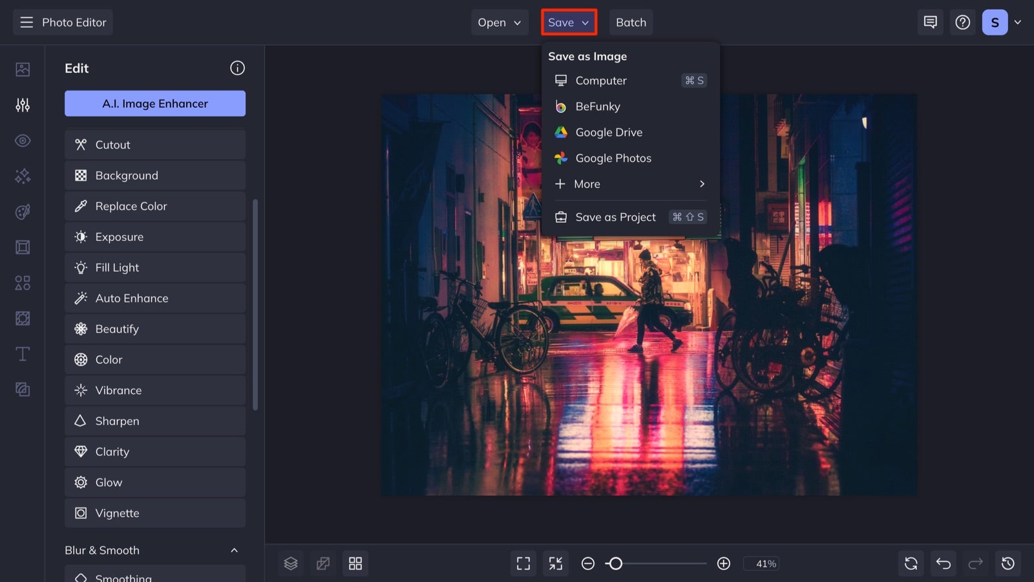The image size is (1034, 582).
Task: Select the Adjust panel with sliders icon
Action: (x=22, y=105)
